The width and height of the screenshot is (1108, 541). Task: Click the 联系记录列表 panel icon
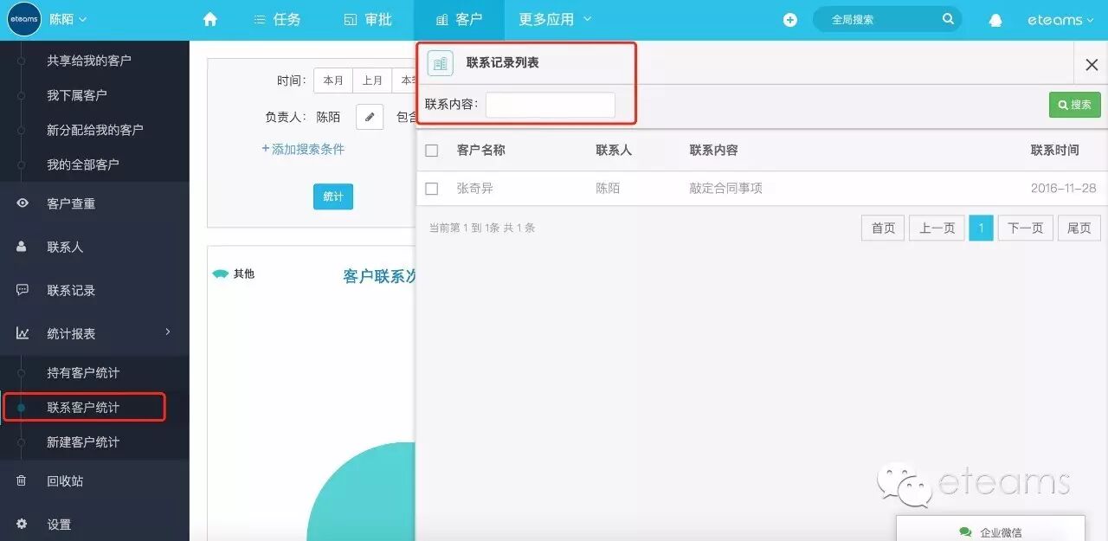tap(441, 63)
